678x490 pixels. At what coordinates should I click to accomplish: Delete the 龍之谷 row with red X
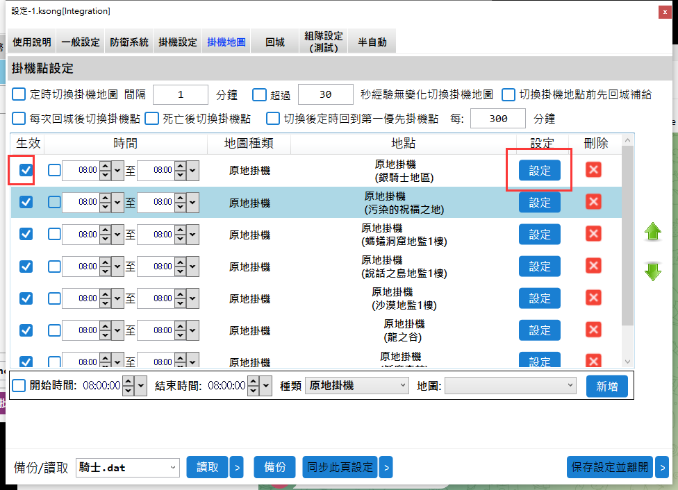[593, 330]
